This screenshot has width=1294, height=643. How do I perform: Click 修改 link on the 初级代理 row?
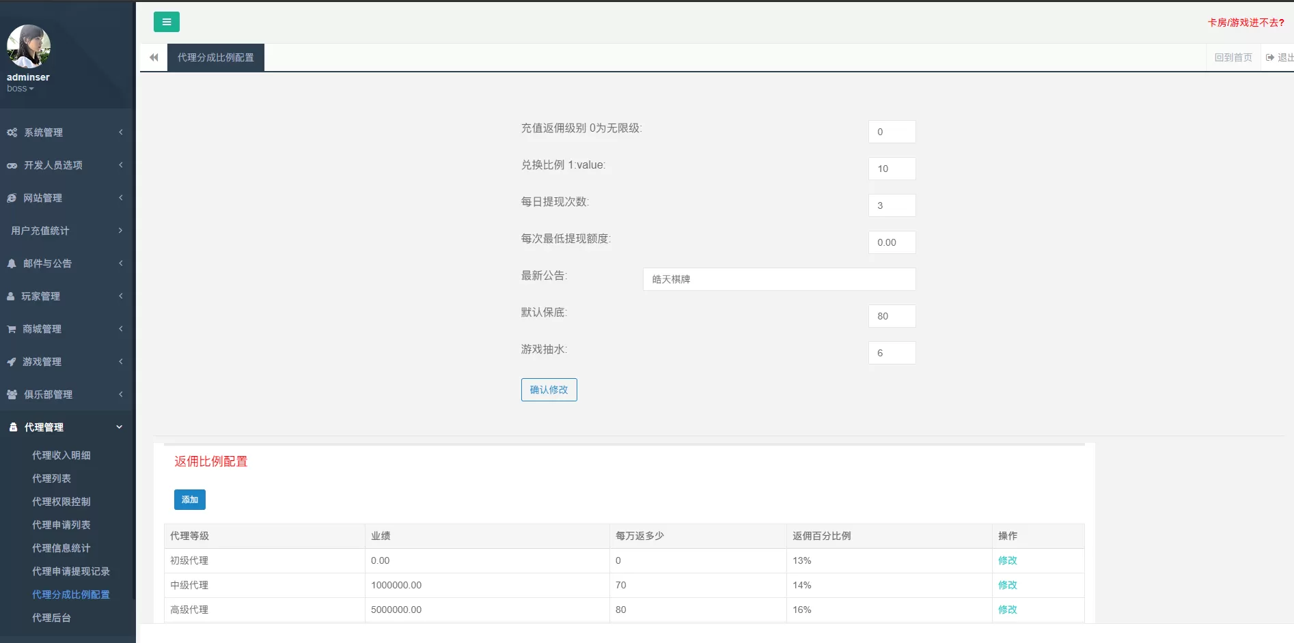pos(1007,560)
